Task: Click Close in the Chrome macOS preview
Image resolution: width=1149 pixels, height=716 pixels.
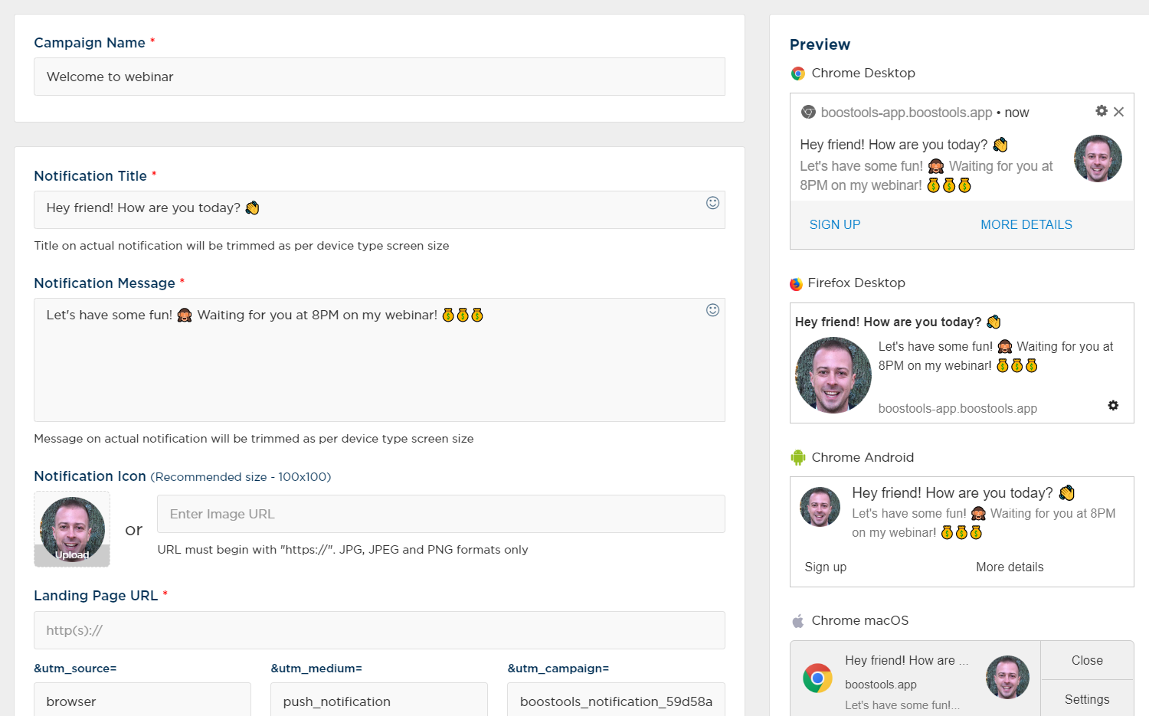Action: (1087, 660)
